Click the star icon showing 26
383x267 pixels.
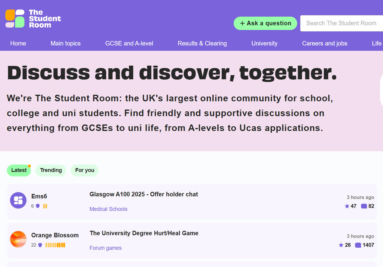point(341,245)
